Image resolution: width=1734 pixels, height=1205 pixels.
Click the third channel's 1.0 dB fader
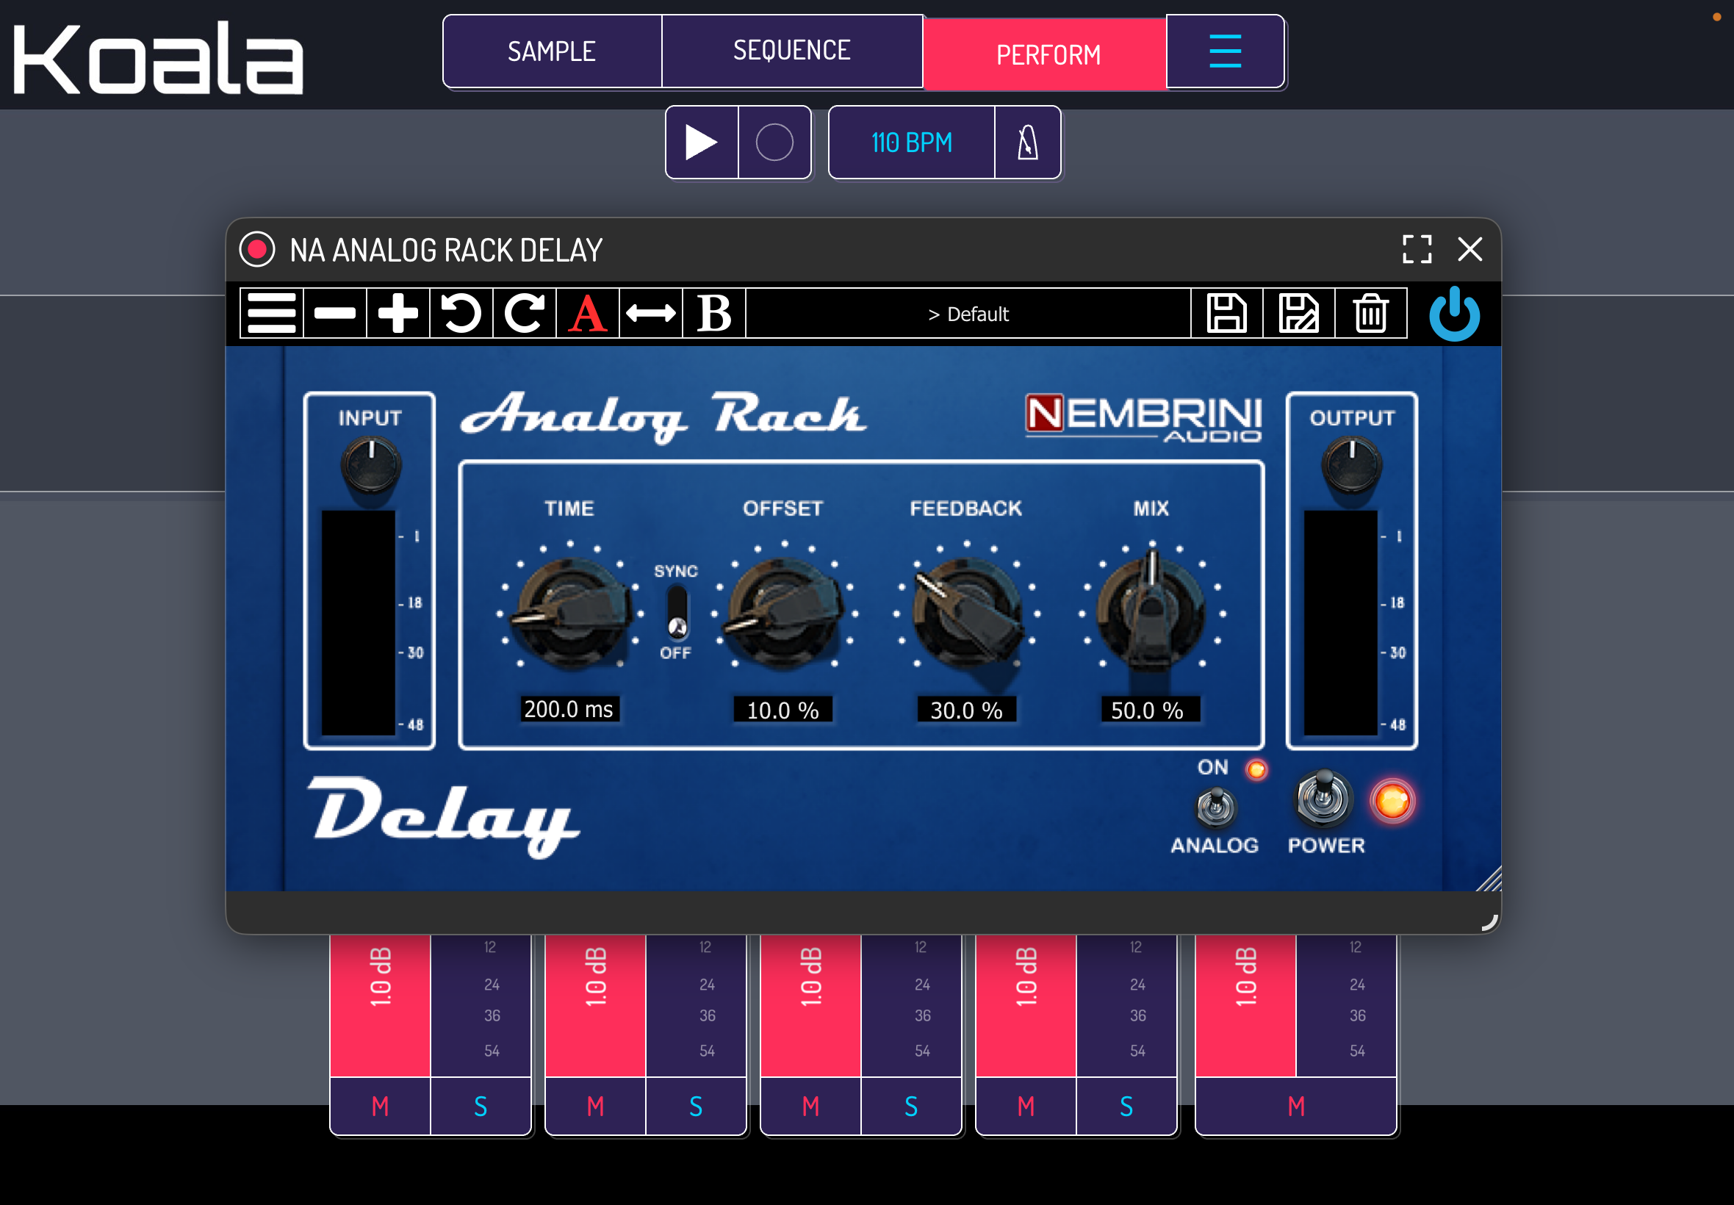[x=810, y=1006]
